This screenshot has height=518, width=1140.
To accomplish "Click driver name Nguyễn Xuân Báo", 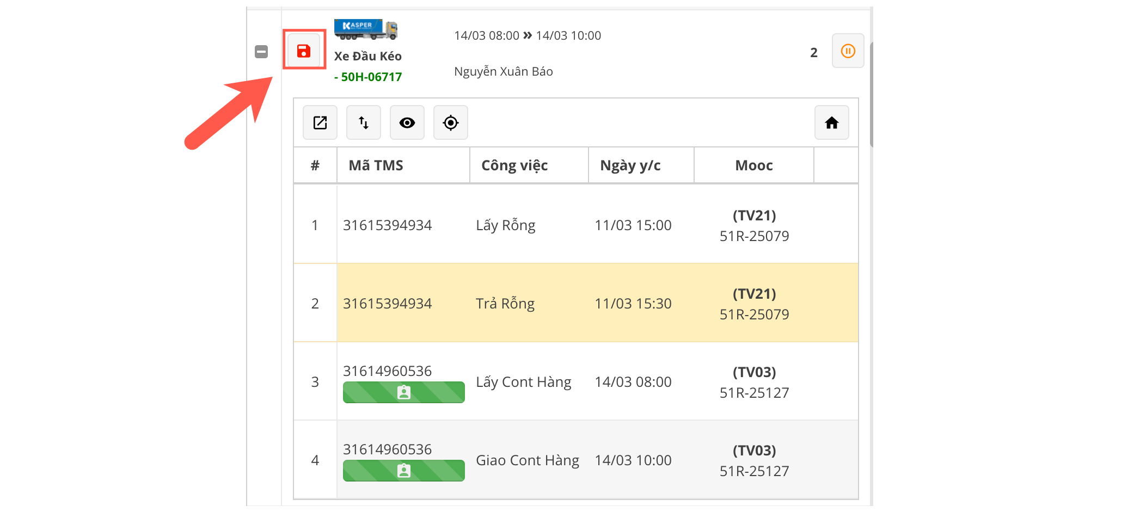I will [x=503, y=71].
